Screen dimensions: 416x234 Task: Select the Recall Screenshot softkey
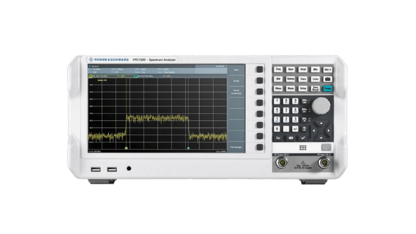(236, 92)
